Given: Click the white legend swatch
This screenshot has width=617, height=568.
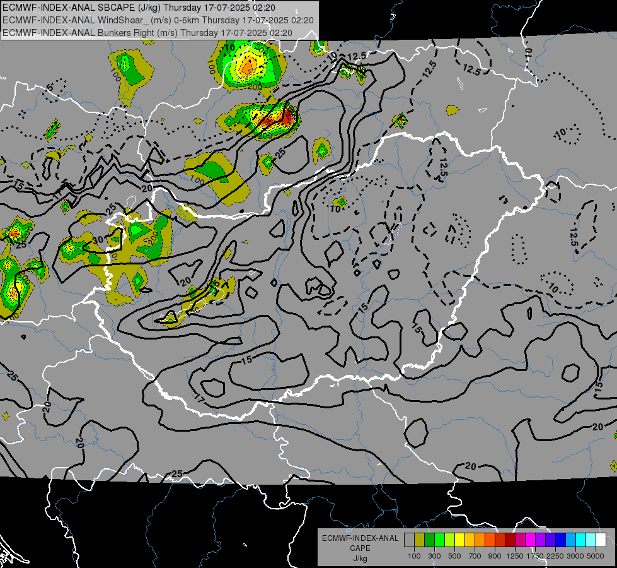Looking at the screenshot, I should (x=601, y=540).
